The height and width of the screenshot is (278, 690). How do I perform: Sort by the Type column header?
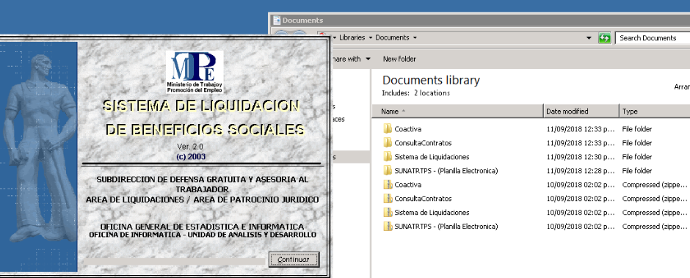click(655, 111)
